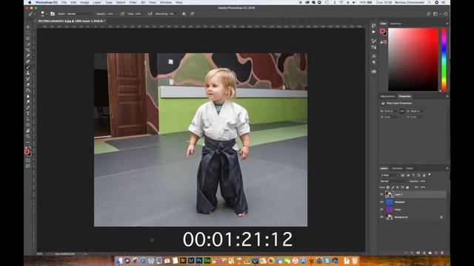Select the Spot Healing Brush tool
The height and width of the screenshot is (266, 474).
click(x=28, y=61)
